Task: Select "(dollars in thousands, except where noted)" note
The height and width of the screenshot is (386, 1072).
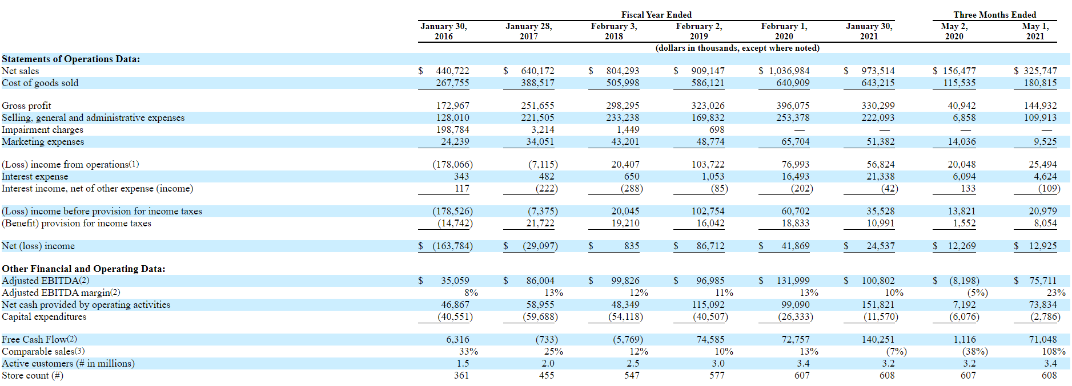Action: pos(737,48)
